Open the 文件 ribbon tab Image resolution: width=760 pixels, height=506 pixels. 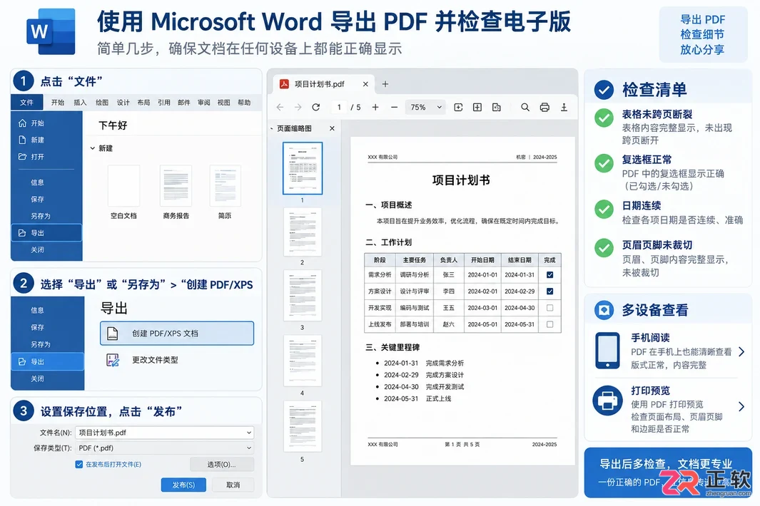[26, 102]
